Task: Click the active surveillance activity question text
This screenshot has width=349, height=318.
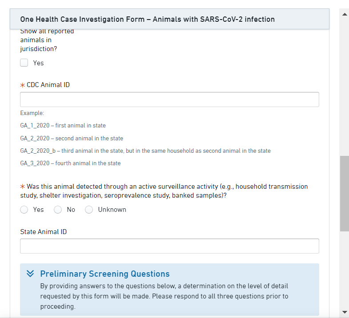Action: pyautogui.click(x=164, y=191)
